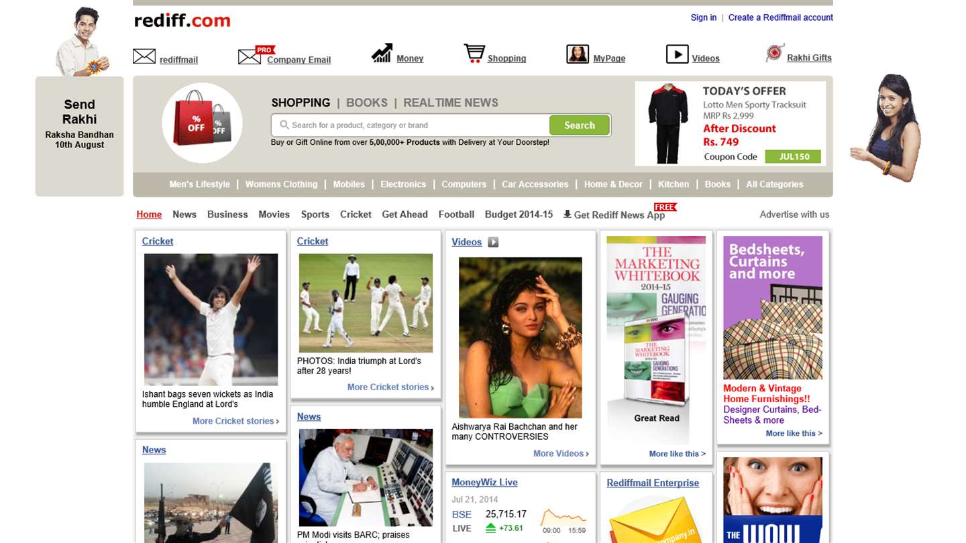The width and height of the screenshot is (966, 543).
Task: Click the Money chart icon
Action: point(382,53)
